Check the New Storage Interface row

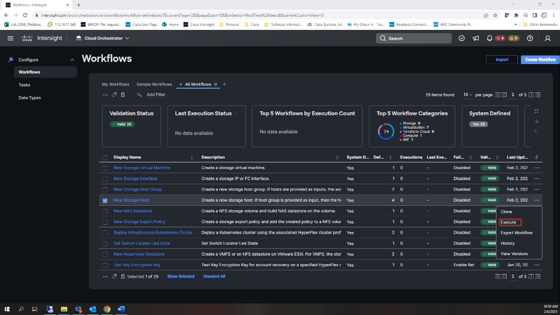[x=105, y=178]
